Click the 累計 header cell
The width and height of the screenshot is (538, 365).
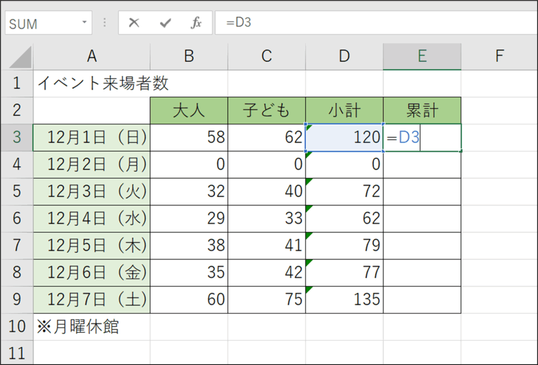[422, 110]
